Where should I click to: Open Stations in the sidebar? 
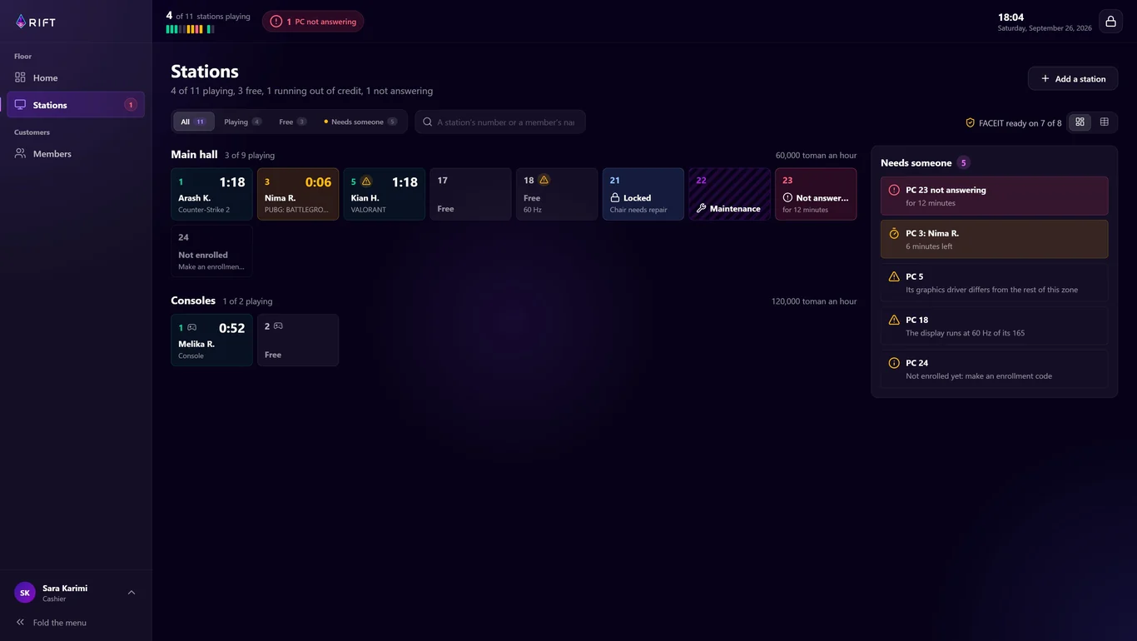pyautogui.click(x=76, y=105)
